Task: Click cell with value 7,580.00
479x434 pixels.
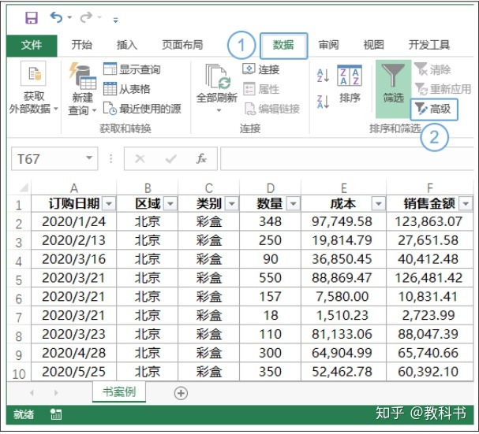Action: (x=344, y=297)
